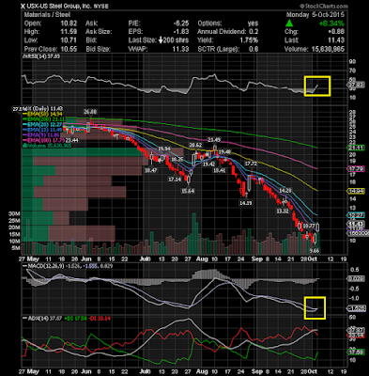Viewport: 369px width, 376px height.
Task: Click the MACD(12,26,9) indicator label
Action: click(46, 266)
